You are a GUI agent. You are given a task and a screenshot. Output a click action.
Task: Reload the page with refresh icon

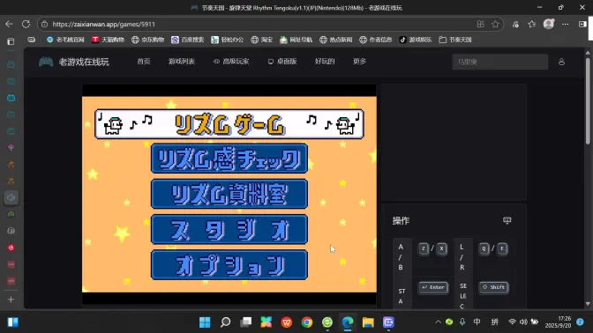click(26, 24)
